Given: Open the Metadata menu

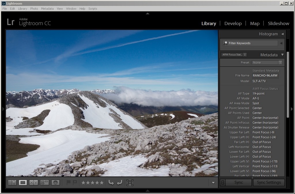Looking at the screenshot, I should 47,9.
